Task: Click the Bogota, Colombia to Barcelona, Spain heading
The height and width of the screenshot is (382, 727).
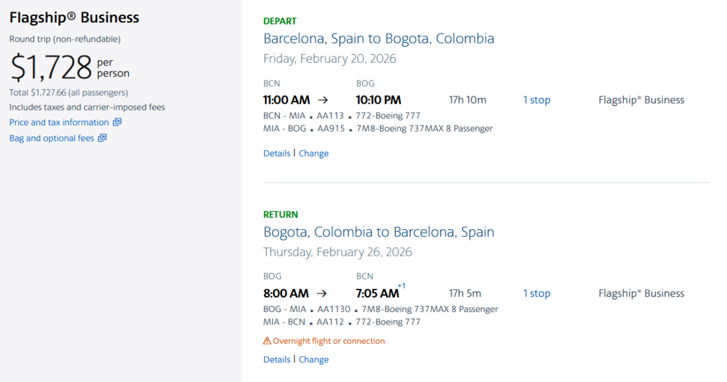Action: tap(379, 232)
